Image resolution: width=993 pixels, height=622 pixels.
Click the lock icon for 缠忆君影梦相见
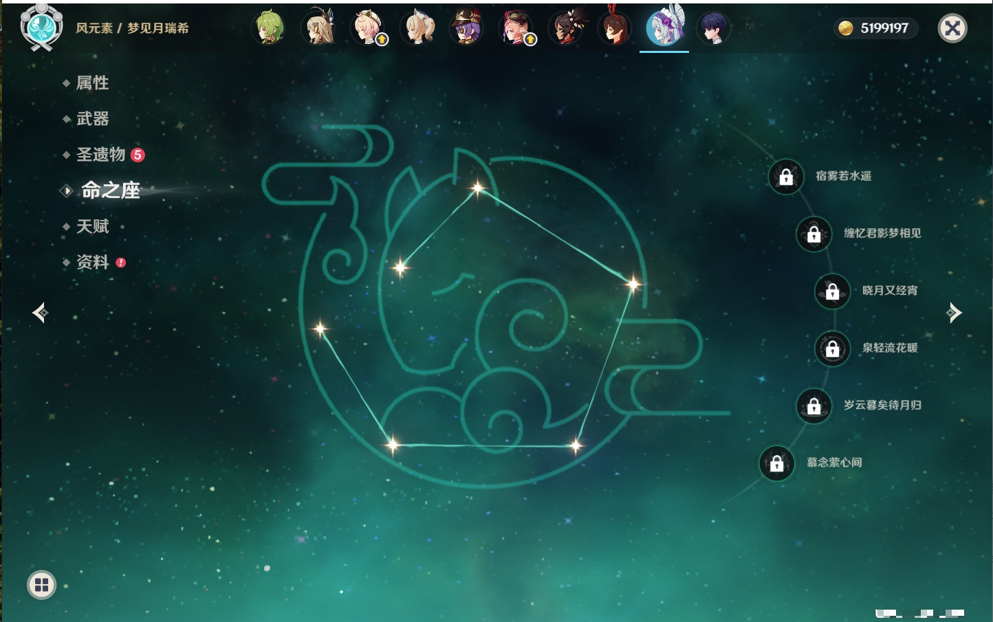click(814, 234)
